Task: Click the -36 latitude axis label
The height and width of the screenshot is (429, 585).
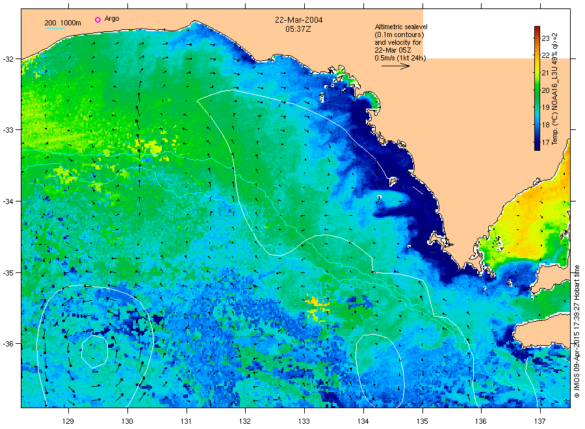Action: 8,344
